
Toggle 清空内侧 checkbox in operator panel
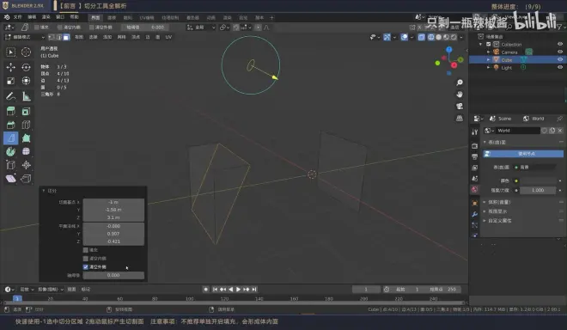tap(86, 259)
